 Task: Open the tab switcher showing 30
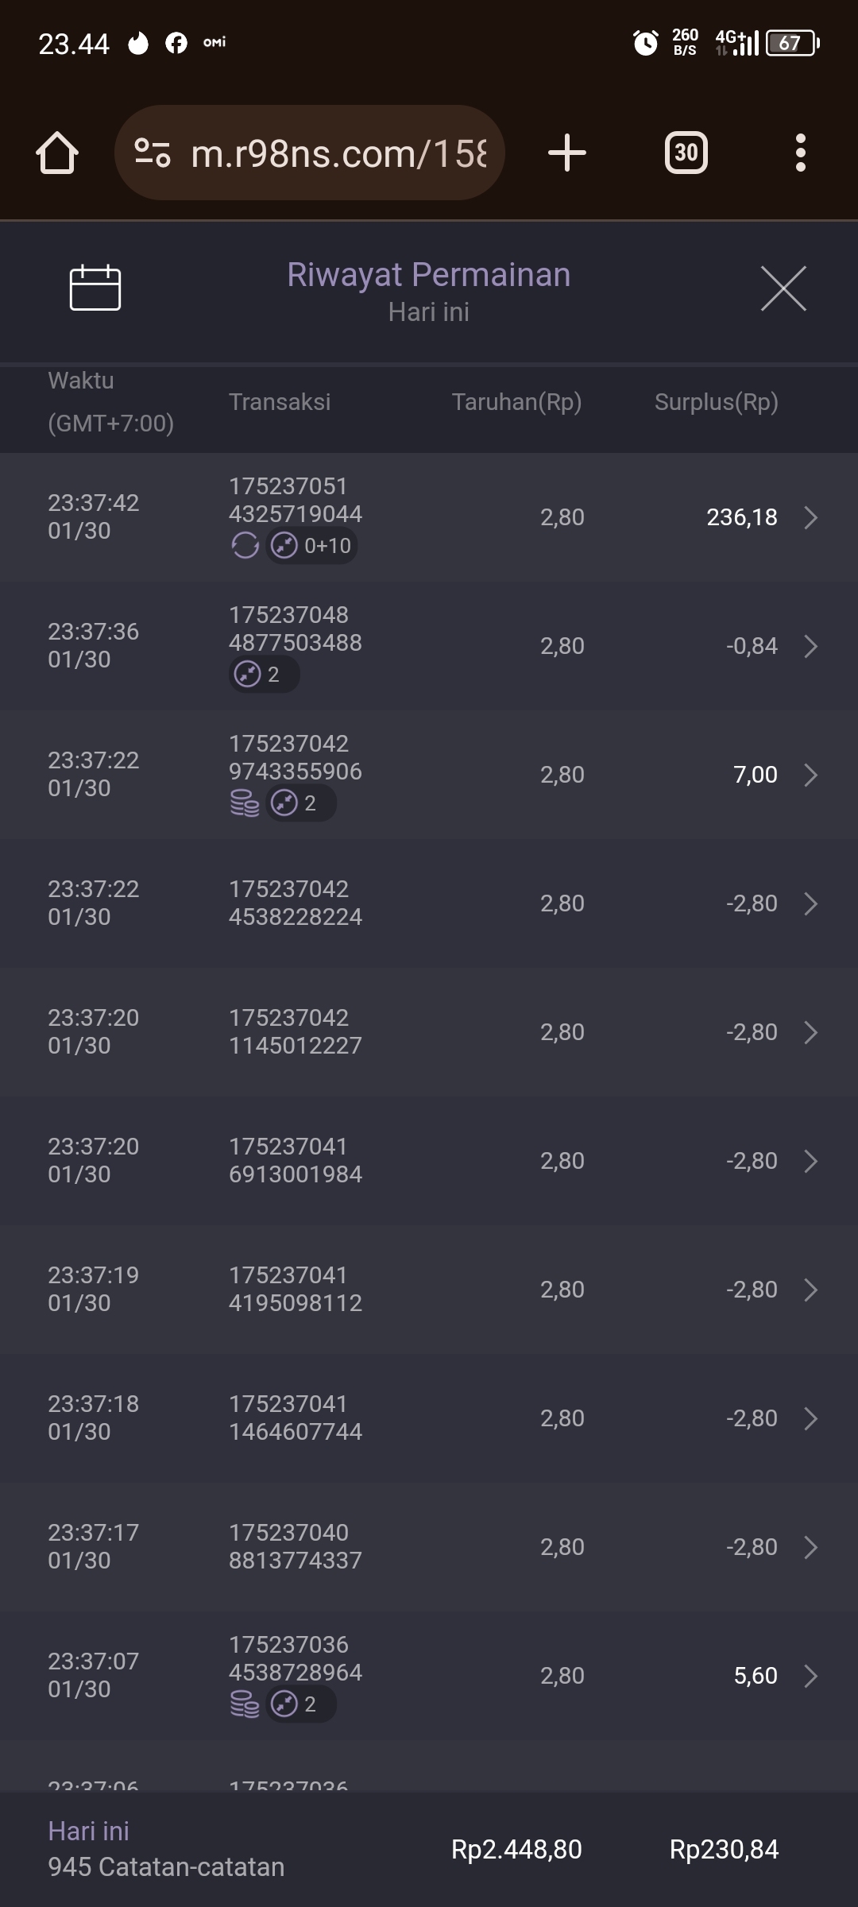click(686, 153)
